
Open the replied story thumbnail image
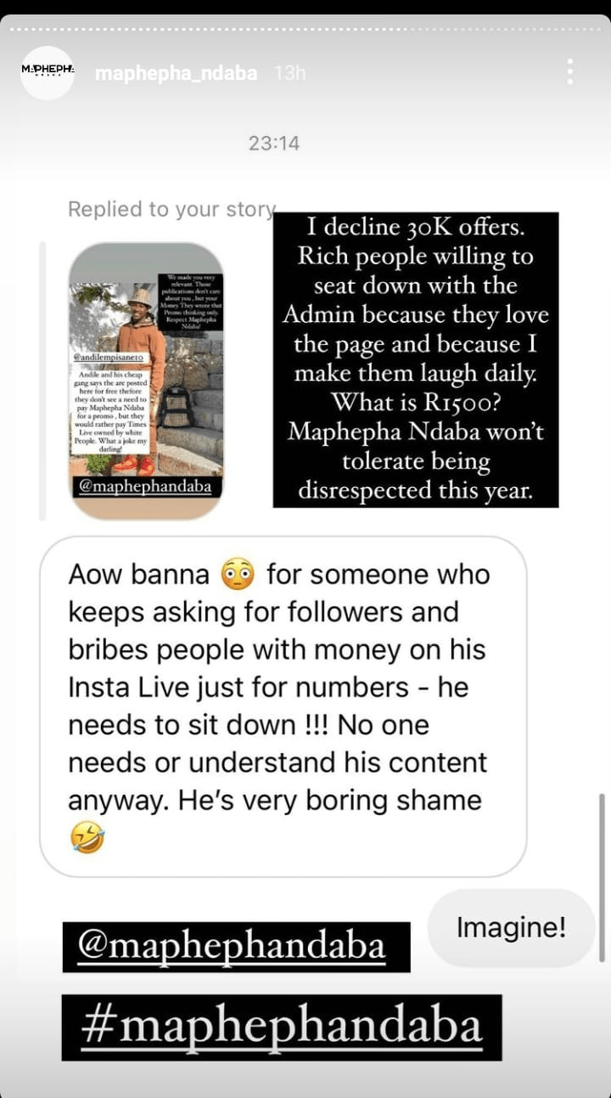146,381
